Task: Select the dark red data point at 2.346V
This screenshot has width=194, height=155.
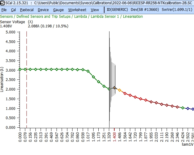Action: click(177, 107)
